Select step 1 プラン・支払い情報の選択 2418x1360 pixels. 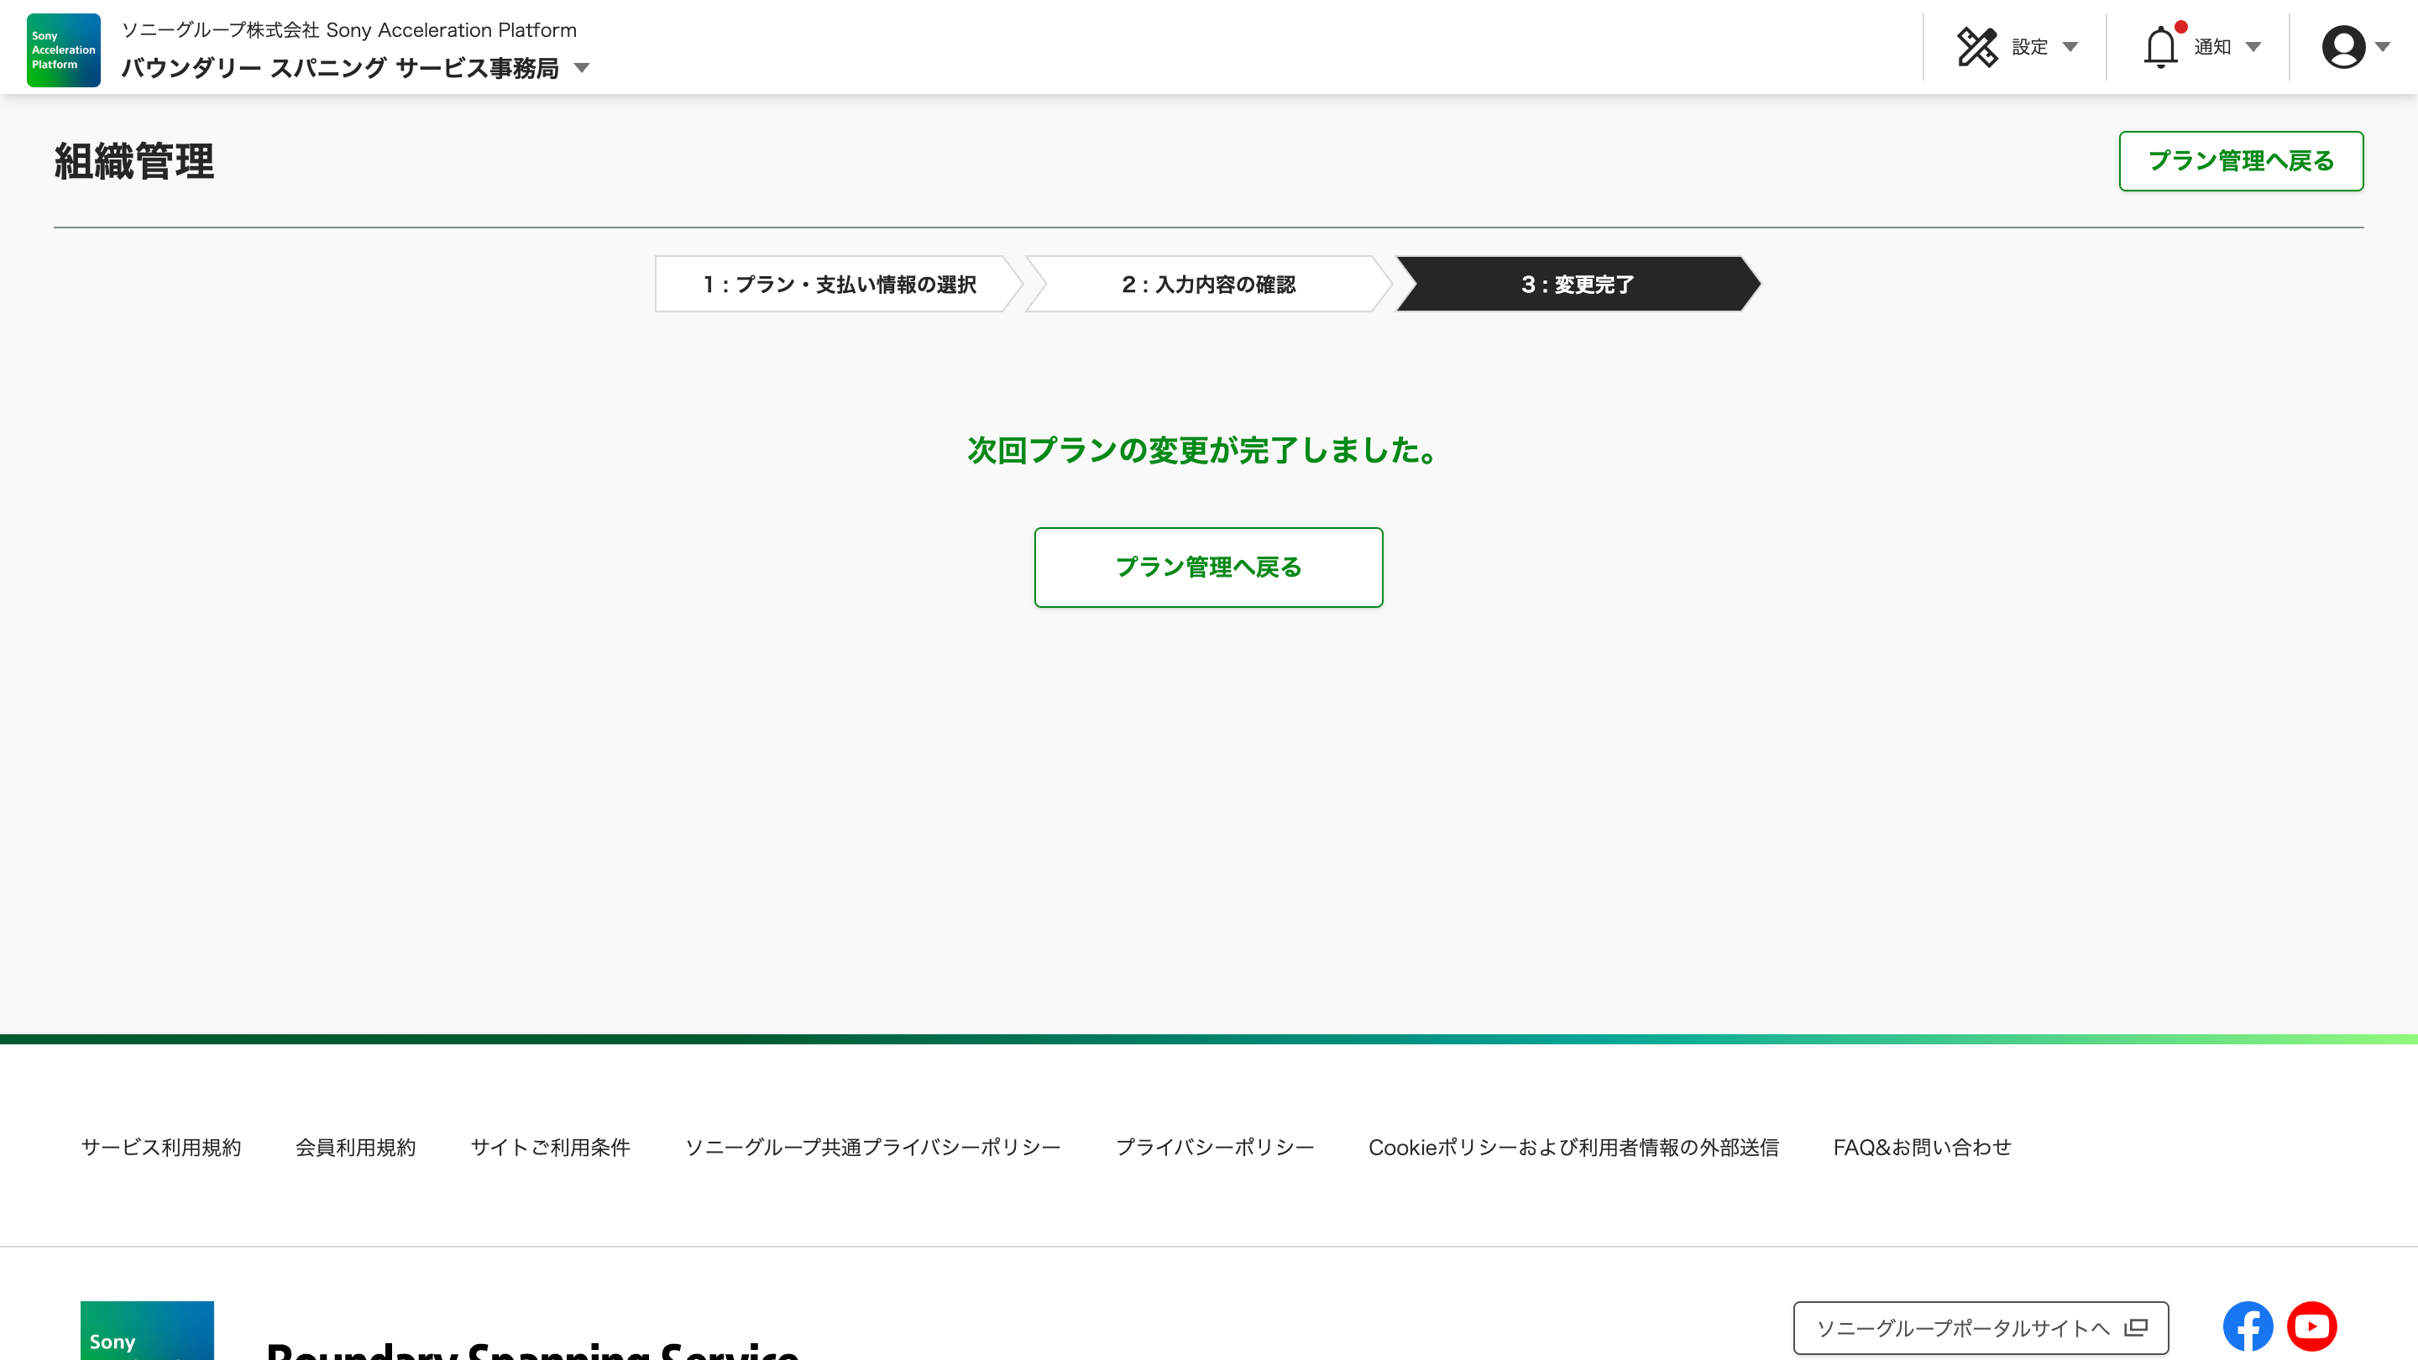[838, 284]
